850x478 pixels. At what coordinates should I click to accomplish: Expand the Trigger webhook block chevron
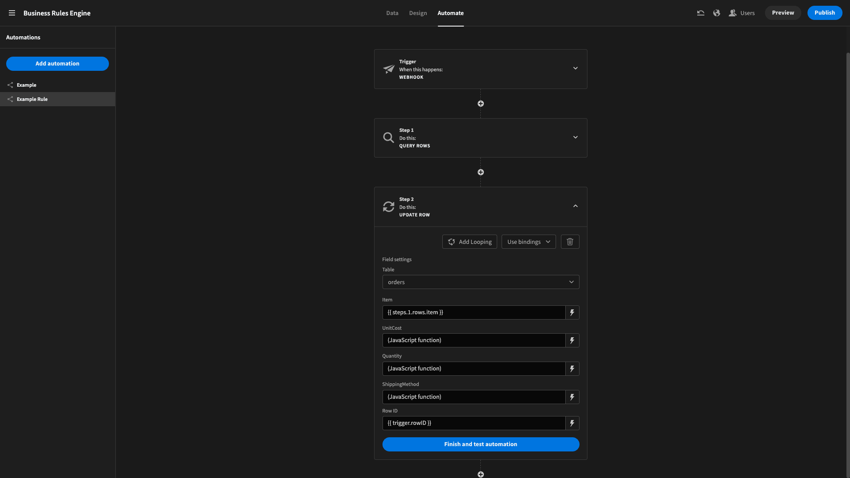click(x=576, y=68)
